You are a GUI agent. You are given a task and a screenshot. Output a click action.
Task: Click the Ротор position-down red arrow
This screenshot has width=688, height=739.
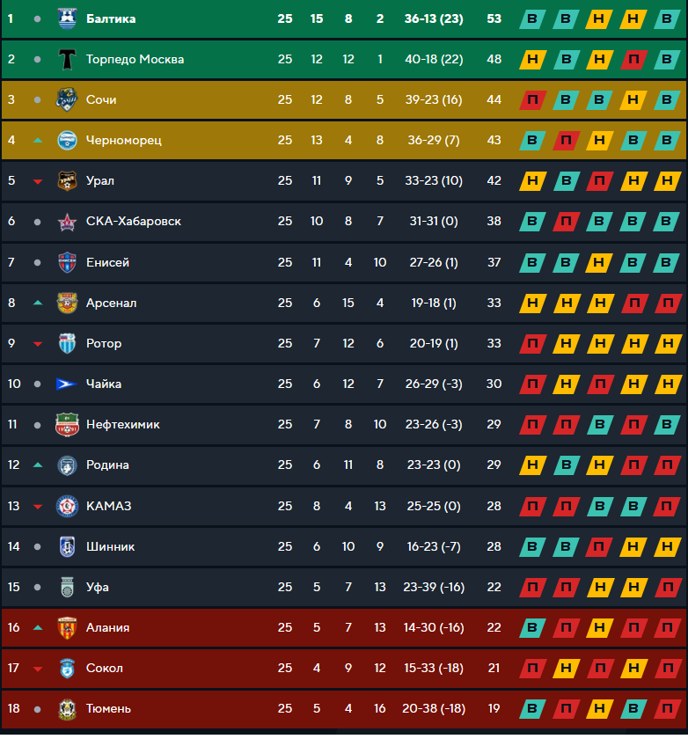[x=37, y=344]
